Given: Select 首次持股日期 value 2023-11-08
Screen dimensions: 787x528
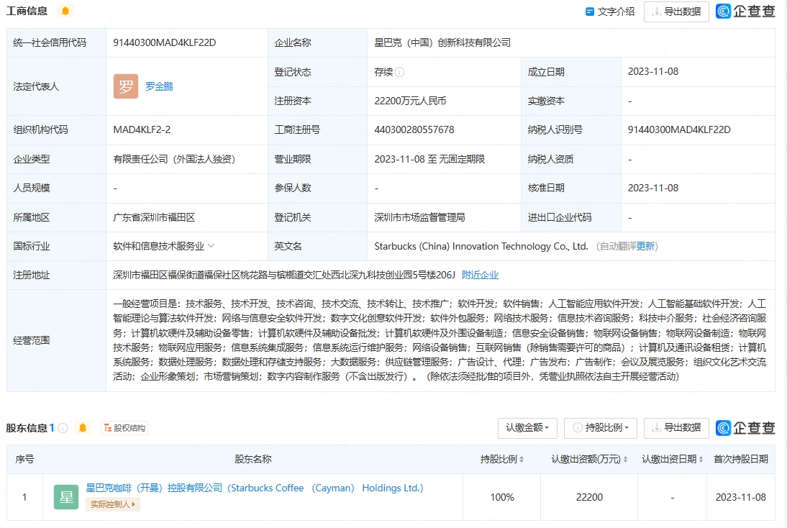Looking at the screenshot, I should pyautogui.click(x=741, y=497).
